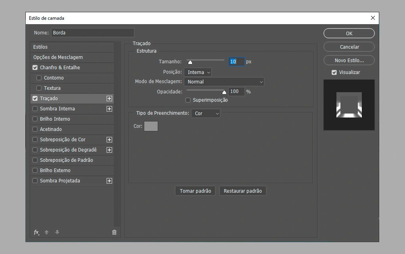Viewport: 405px width, 254px height.
Task: Enable the Sombra Projetada checkbox
Action: [35, 181]
